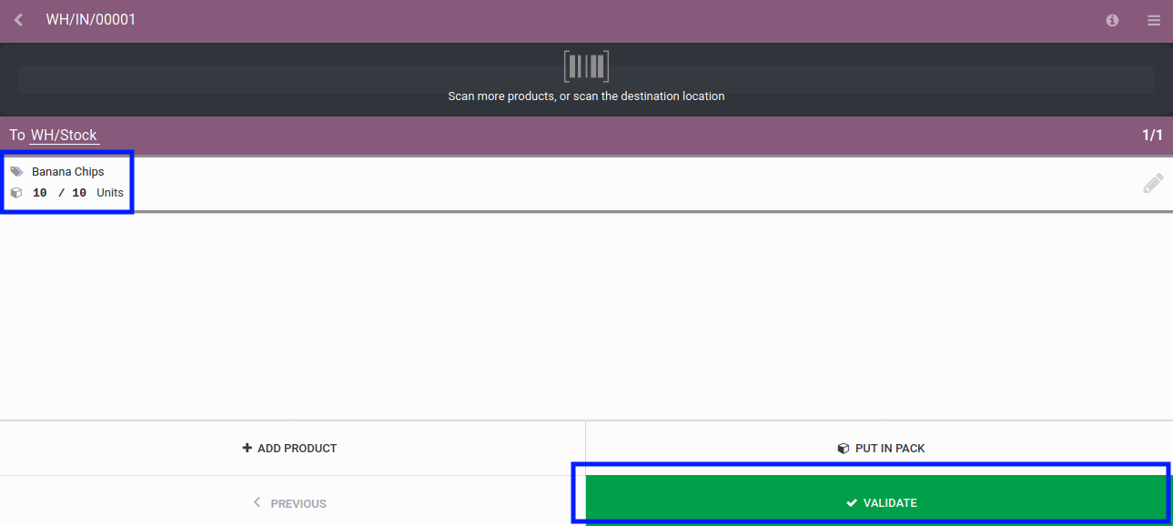Click the back arrow to exit the receipt

[x=17, y=19]
